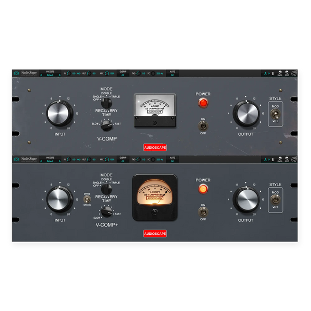Image resolution: width=311 pixels, height=311 pixels.
Task: Click the 20.0 Hz sidechain value on V-COMP+
Action: (x=160, y=160)
